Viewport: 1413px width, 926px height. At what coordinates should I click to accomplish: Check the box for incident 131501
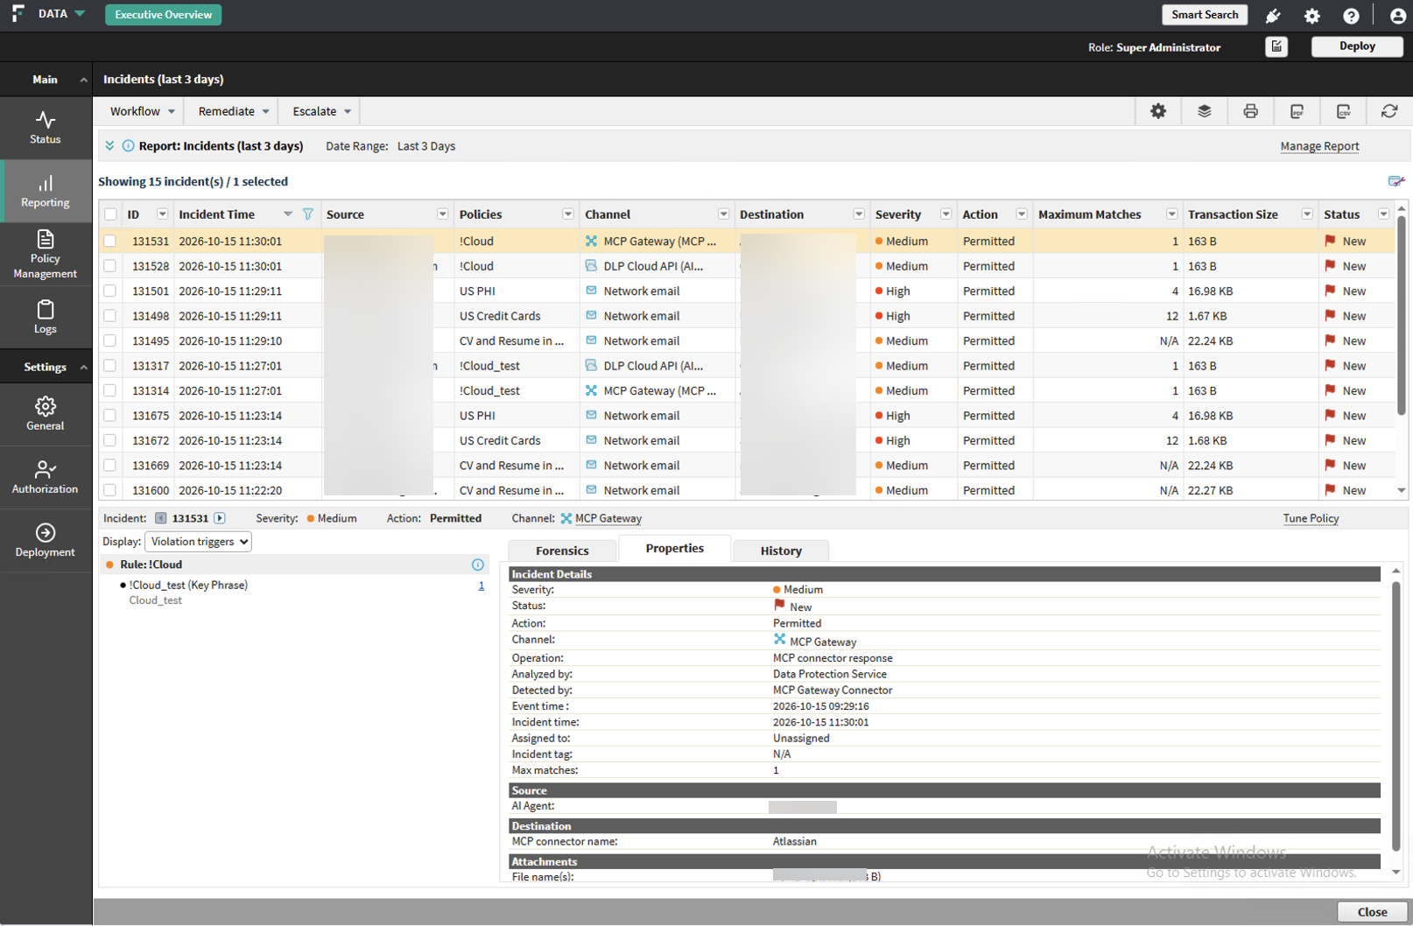[x=109, y=291]
